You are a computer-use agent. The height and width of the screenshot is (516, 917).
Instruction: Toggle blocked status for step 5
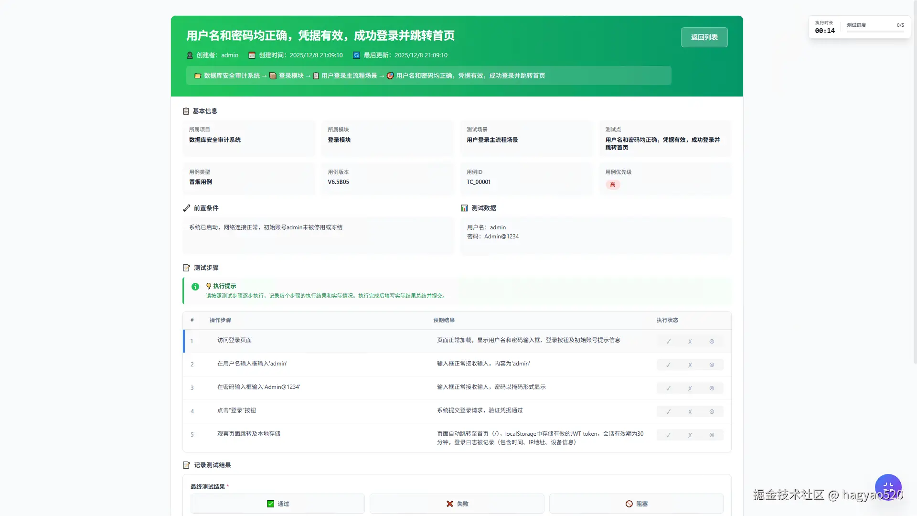click(711, 435)
